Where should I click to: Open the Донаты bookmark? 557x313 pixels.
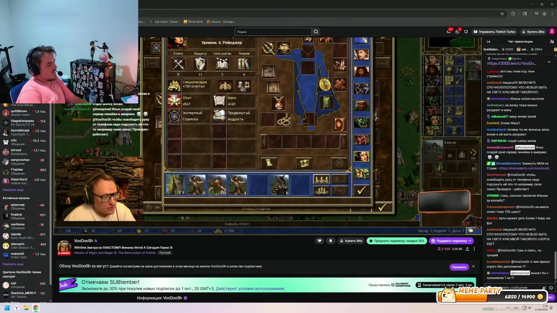(x=221, y=22)
